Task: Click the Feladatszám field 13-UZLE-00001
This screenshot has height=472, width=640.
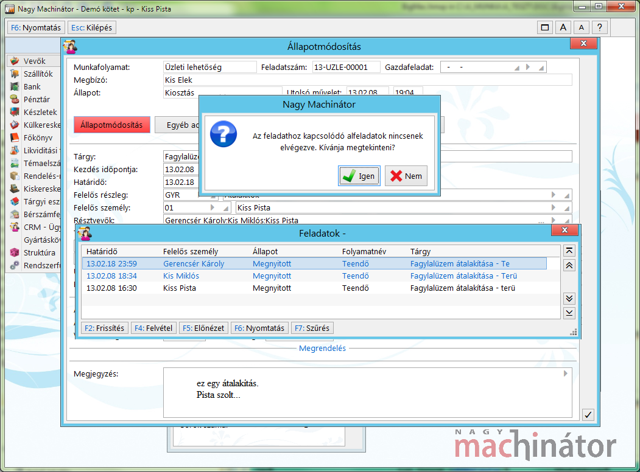Action: (346, 67)
